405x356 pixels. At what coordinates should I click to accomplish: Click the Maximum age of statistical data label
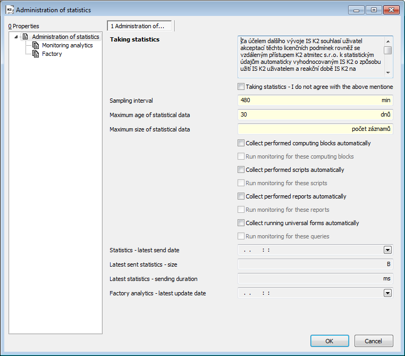(x=149, y=115)
